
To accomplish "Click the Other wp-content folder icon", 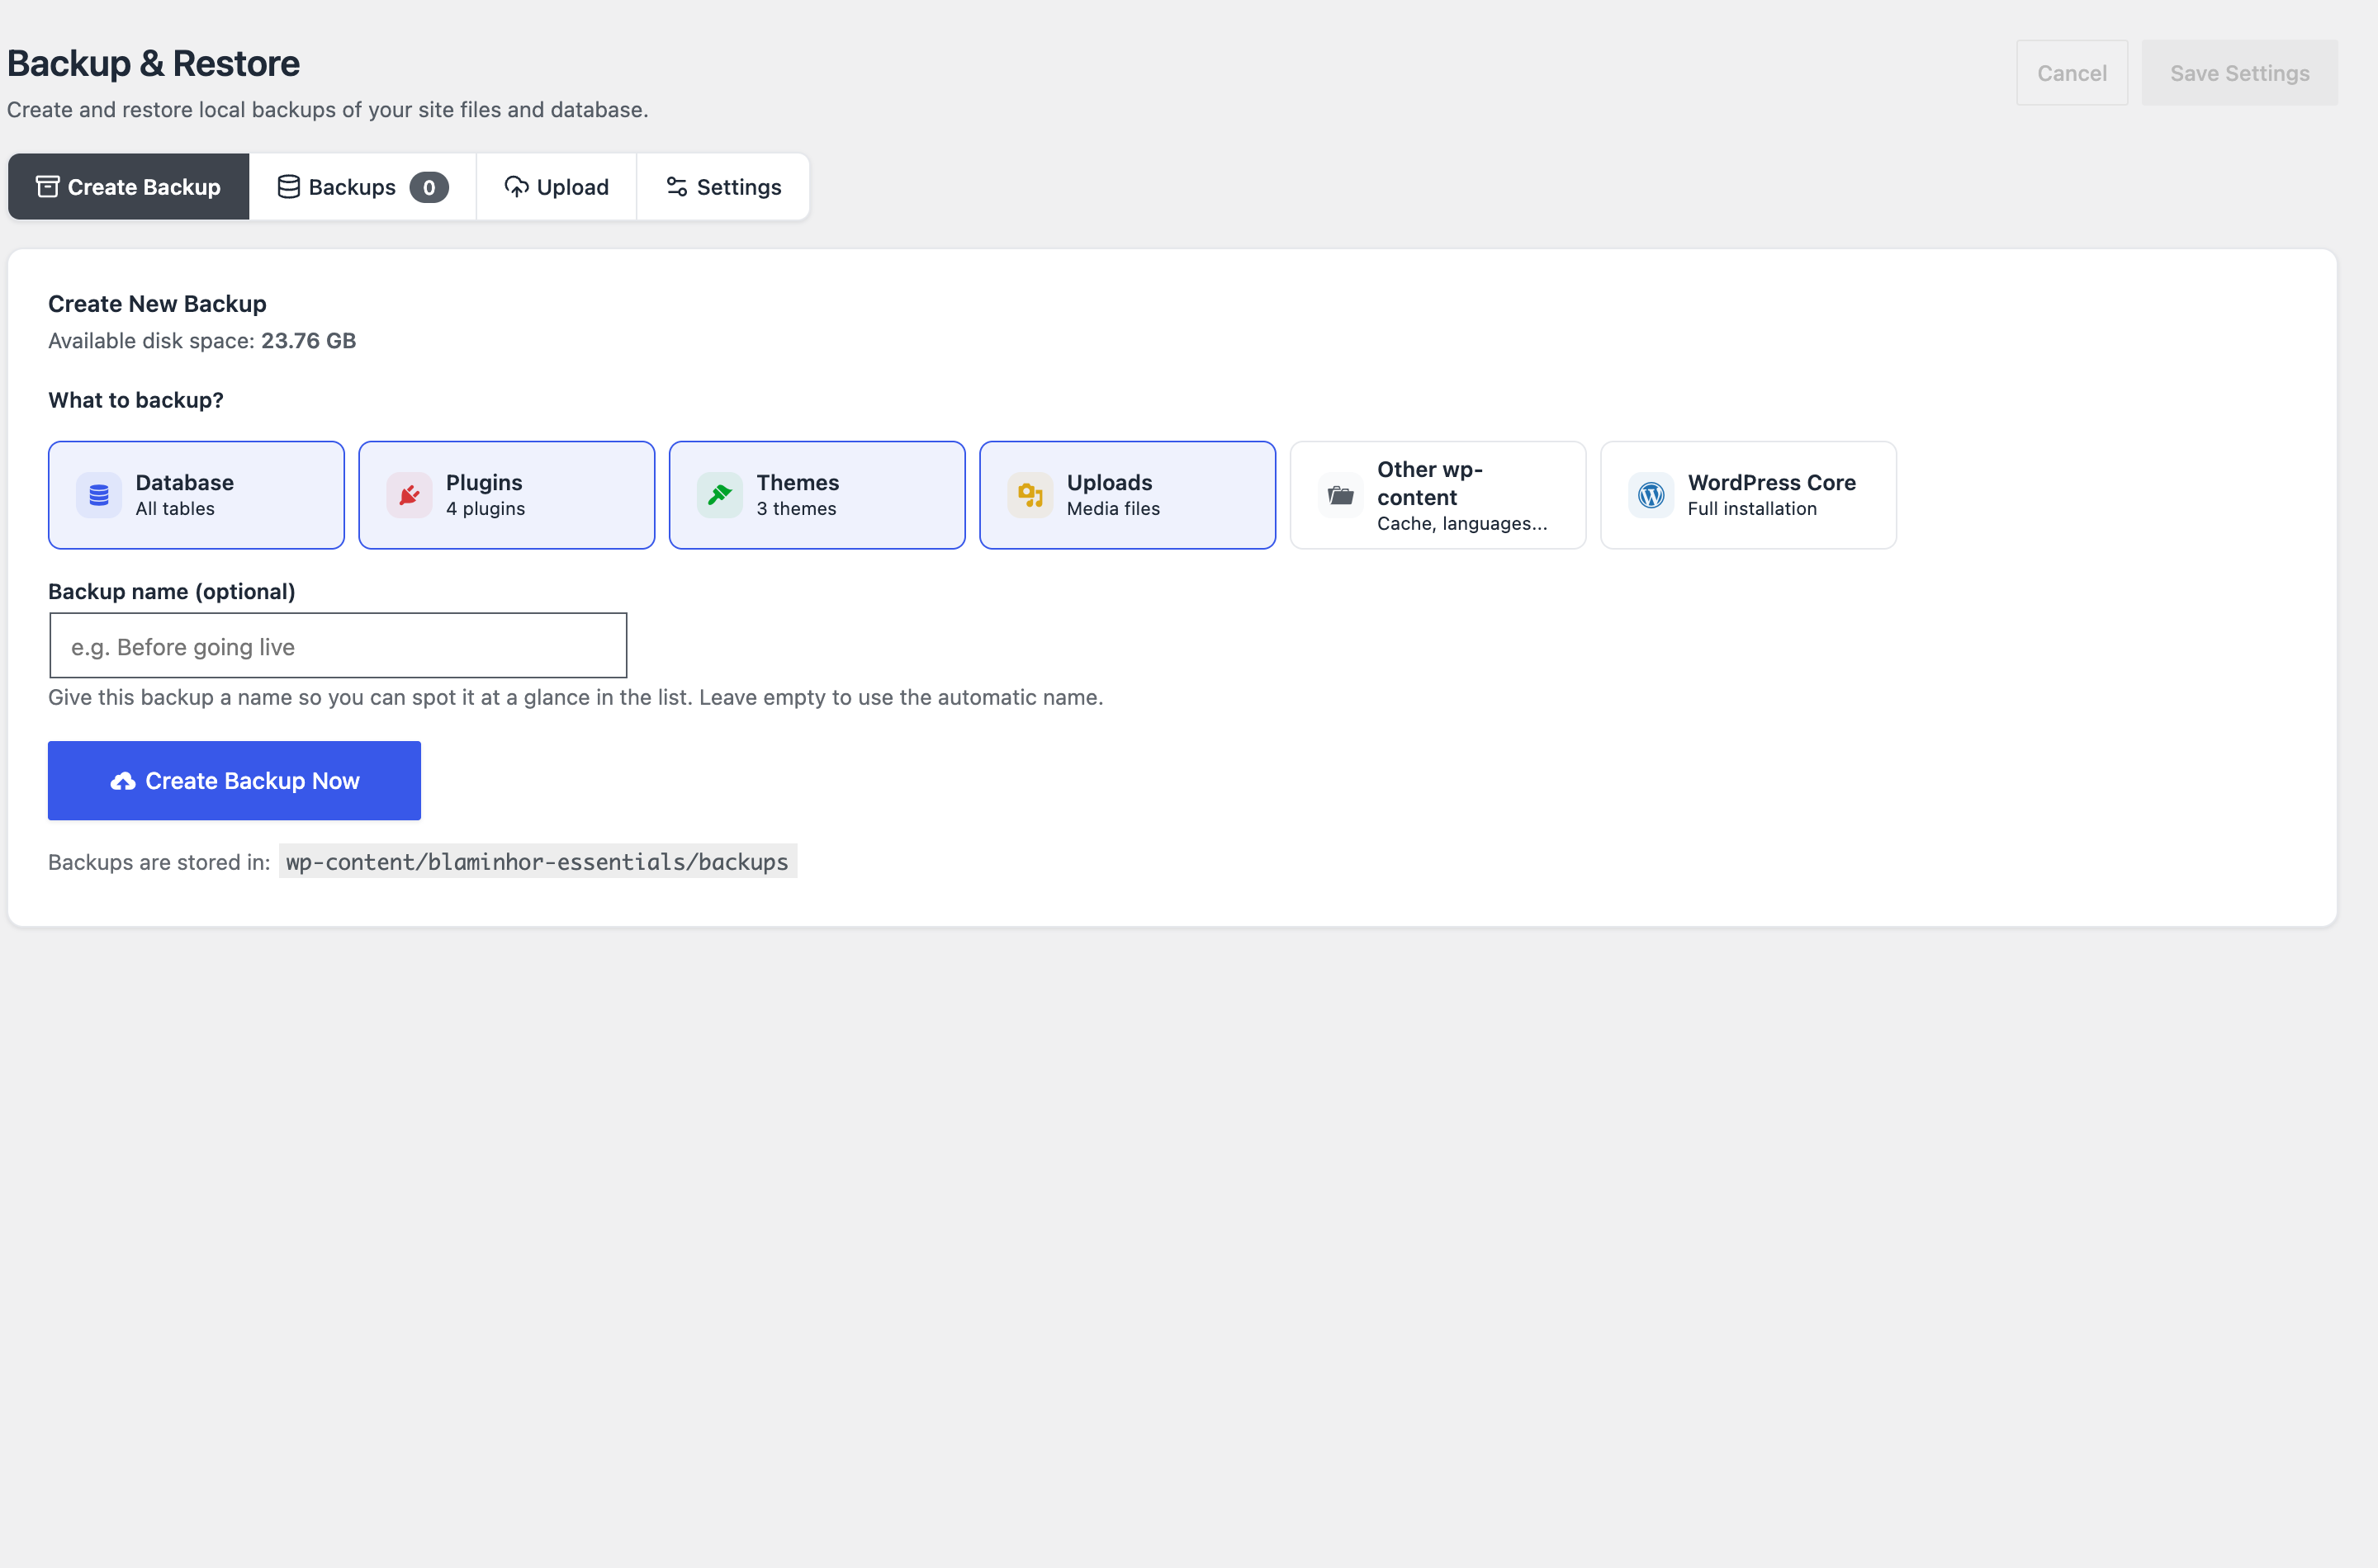I will (x=1341, y=495).
